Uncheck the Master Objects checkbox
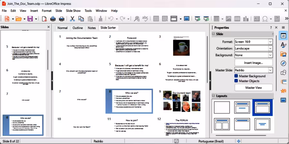This screenshot has height=144, width=289. click(x=236, y=81)
